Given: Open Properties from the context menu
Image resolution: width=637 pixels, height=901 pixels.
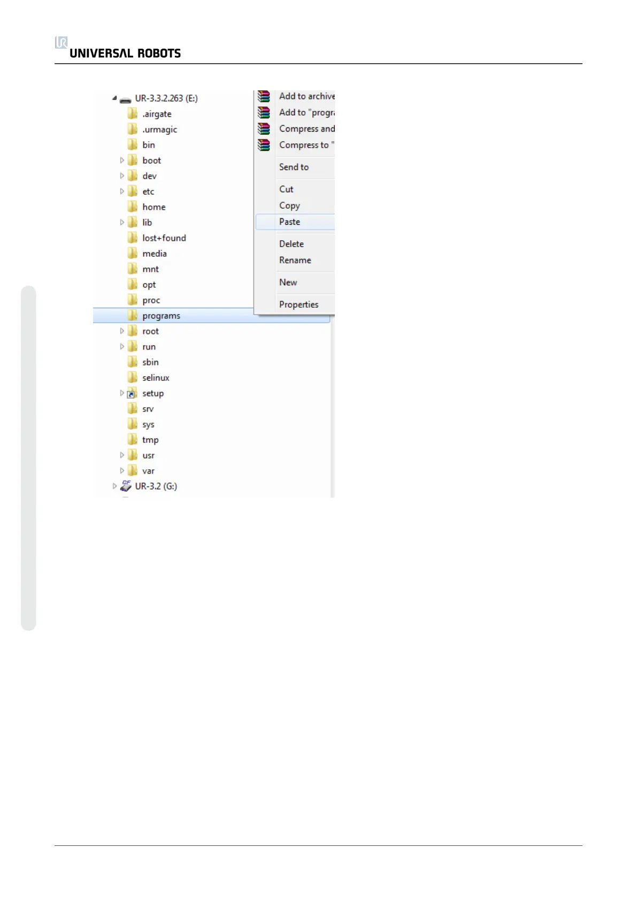Looking at the screenshot, I should 295,304.
